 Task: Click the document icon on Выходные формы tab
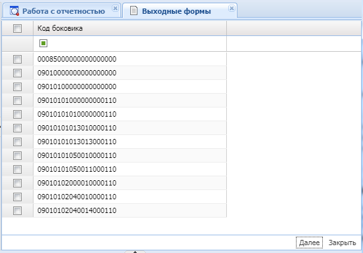(x=133, y=11)
